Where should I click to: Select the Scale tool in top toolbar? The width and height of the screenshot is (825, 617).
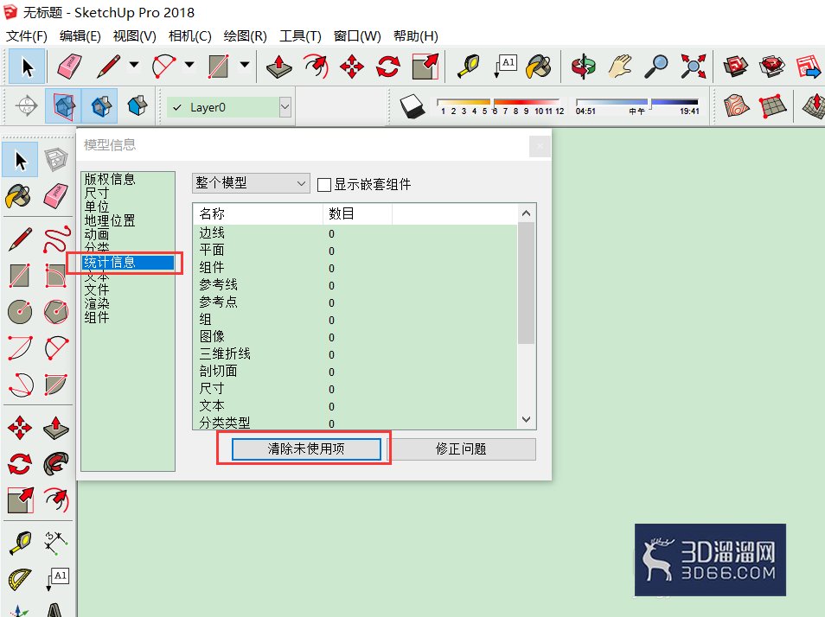pyautogui.click(x=425, y=67)
